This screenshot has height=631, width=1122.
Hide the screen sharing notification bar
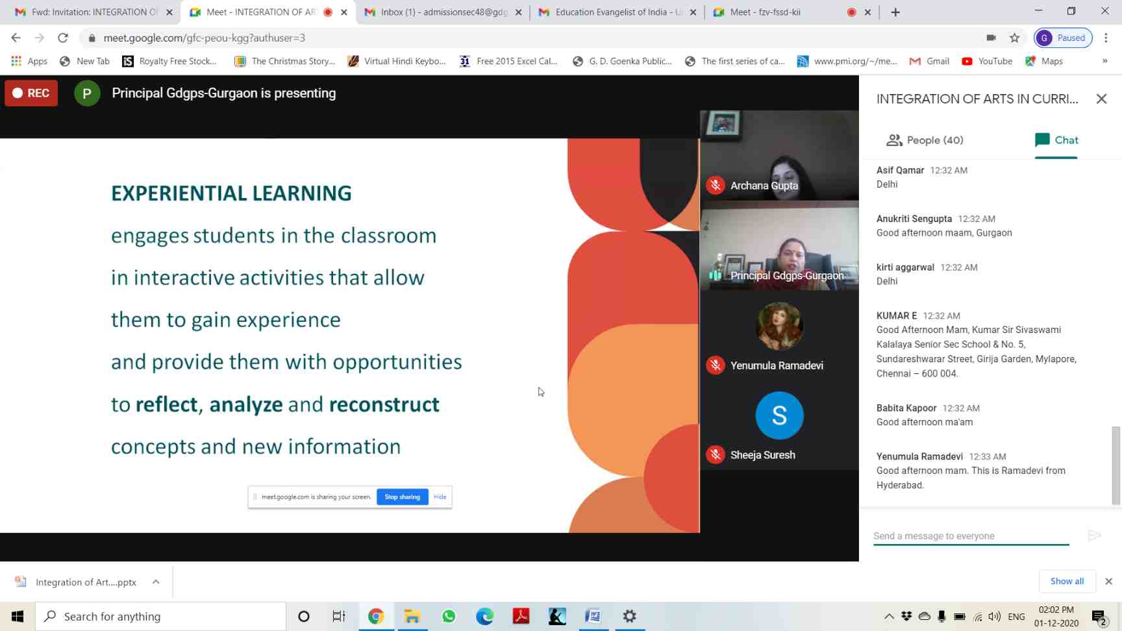click(x=440, y=497)
